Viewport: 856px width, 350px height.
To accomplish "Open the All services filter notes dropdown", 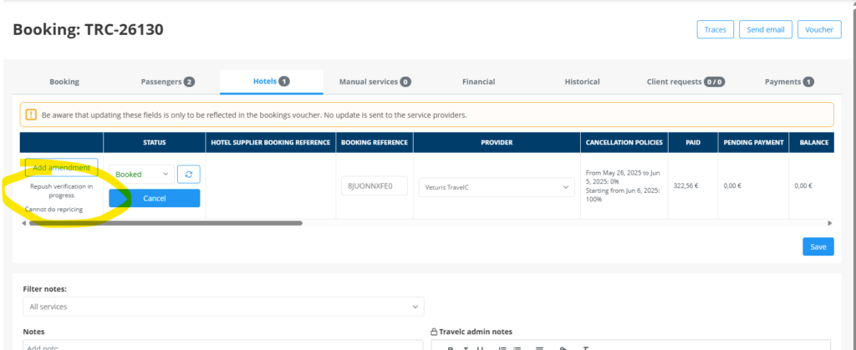I will pyautogui.click(x=222, y=307).
